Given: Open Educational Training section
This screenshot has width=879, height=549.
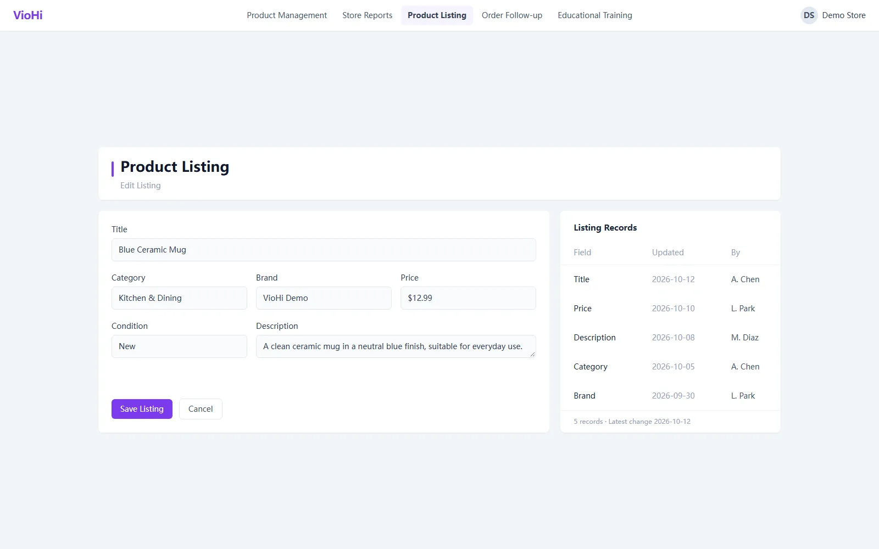Looking at the screenshot, I should tap(595, 15).
